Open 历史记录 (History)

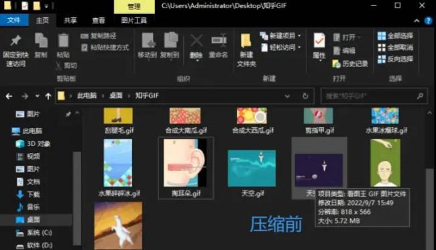pyautogui.click(x=350, y=64)
